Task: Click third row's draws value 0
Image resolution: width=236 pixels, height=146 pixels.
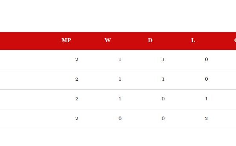Action: (x=163, y=99)
